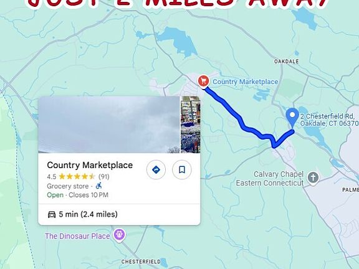Image resolution: width=359 pixels, height=269 pixels.
Task: Select the blue destination pin at Chesterfield Rd
Action: click(x=292, y=118)
